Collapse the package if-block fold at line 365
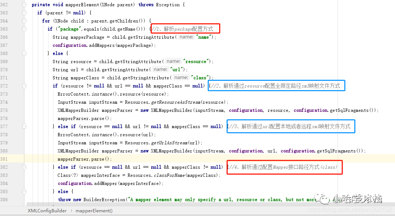This screenshot has height=216, width=395. [24, 29]
